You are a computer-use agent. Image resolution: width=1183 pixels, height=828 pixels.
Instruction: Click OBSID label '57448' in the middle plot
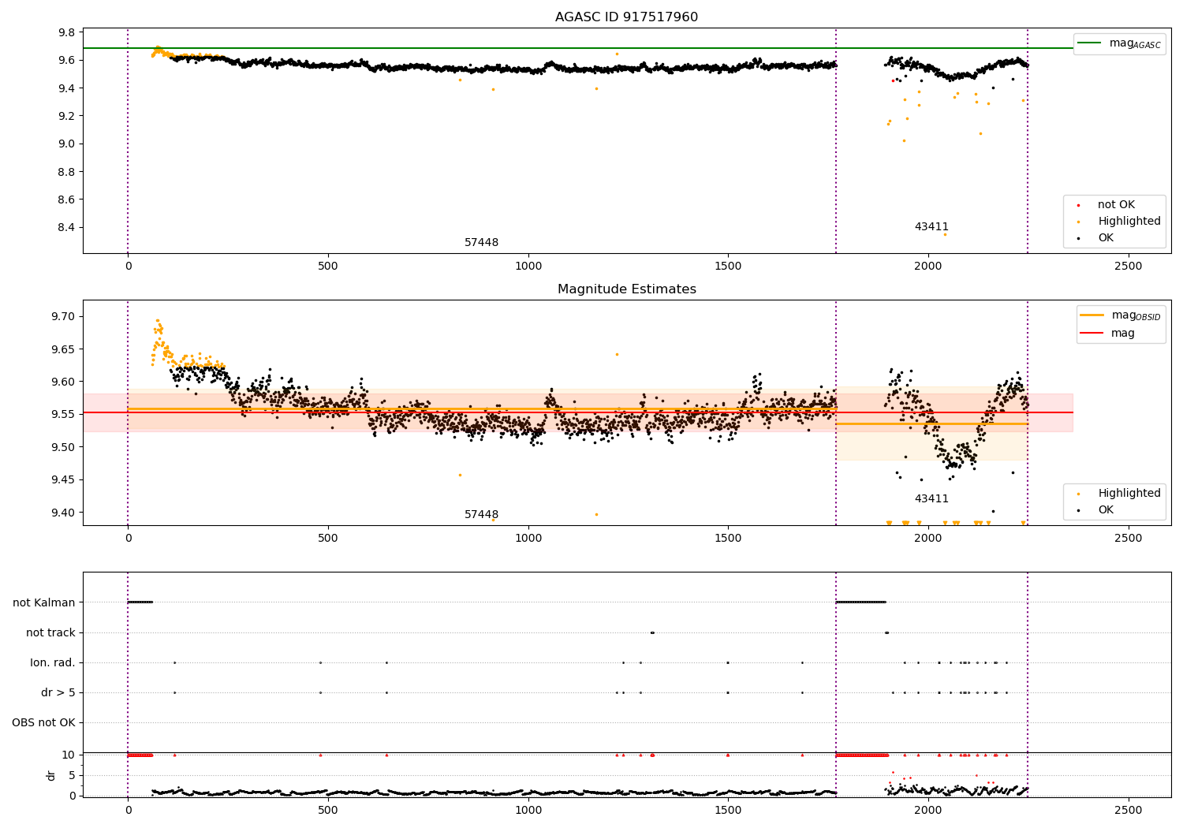click(x=481, y=515)
